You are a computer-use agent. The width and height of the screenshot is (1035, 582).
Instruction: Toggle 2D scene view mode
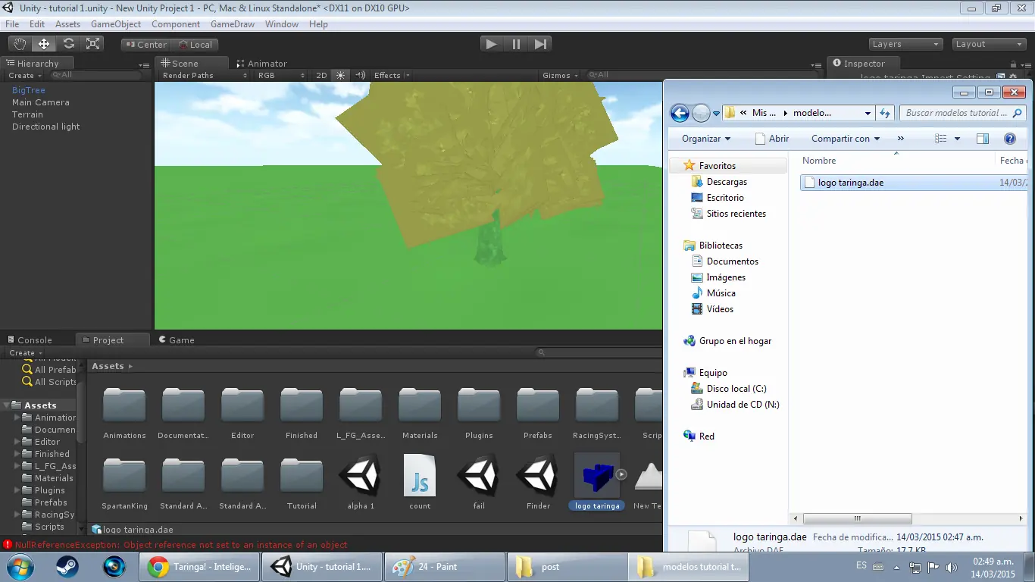(321, 75)
